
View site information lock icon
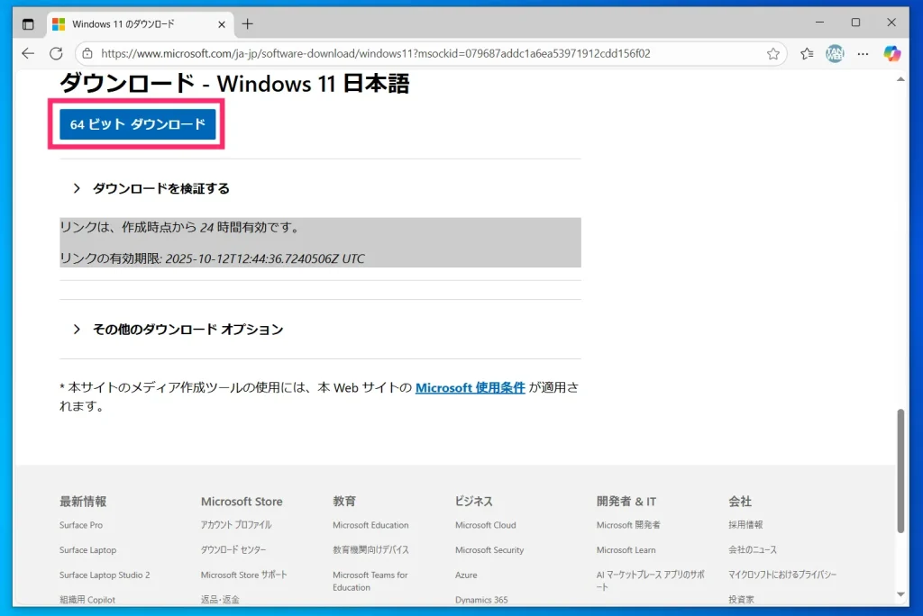point(87,54)
